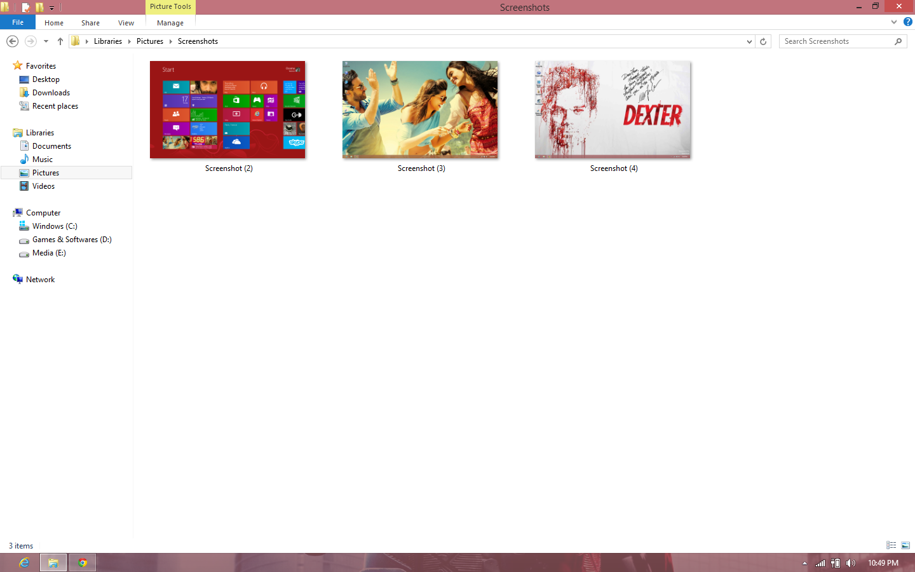
Task: Switch to the Share ribbon tab
Action: click(90, 23)
